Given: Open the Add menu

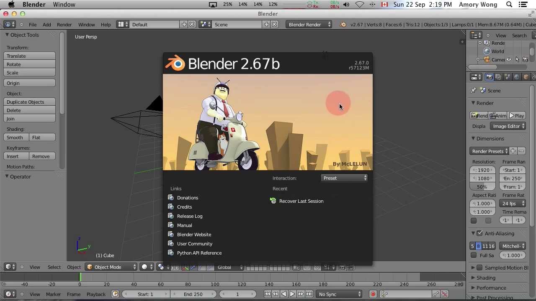Looking at the screenshot, I should click(46, 24).
